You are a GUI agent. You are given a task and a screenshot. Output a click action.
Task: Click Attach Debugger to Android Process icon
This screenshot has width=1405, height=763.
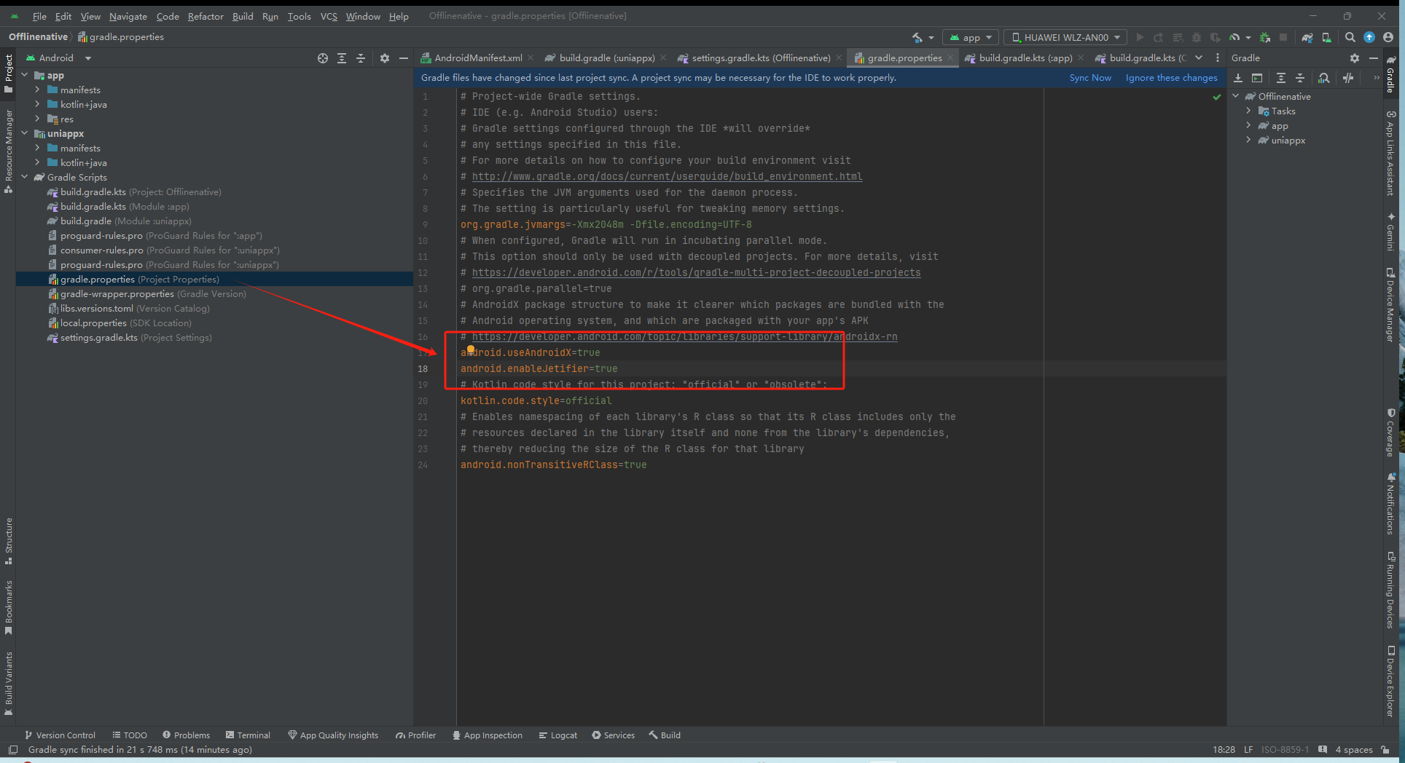[1264, 37]
